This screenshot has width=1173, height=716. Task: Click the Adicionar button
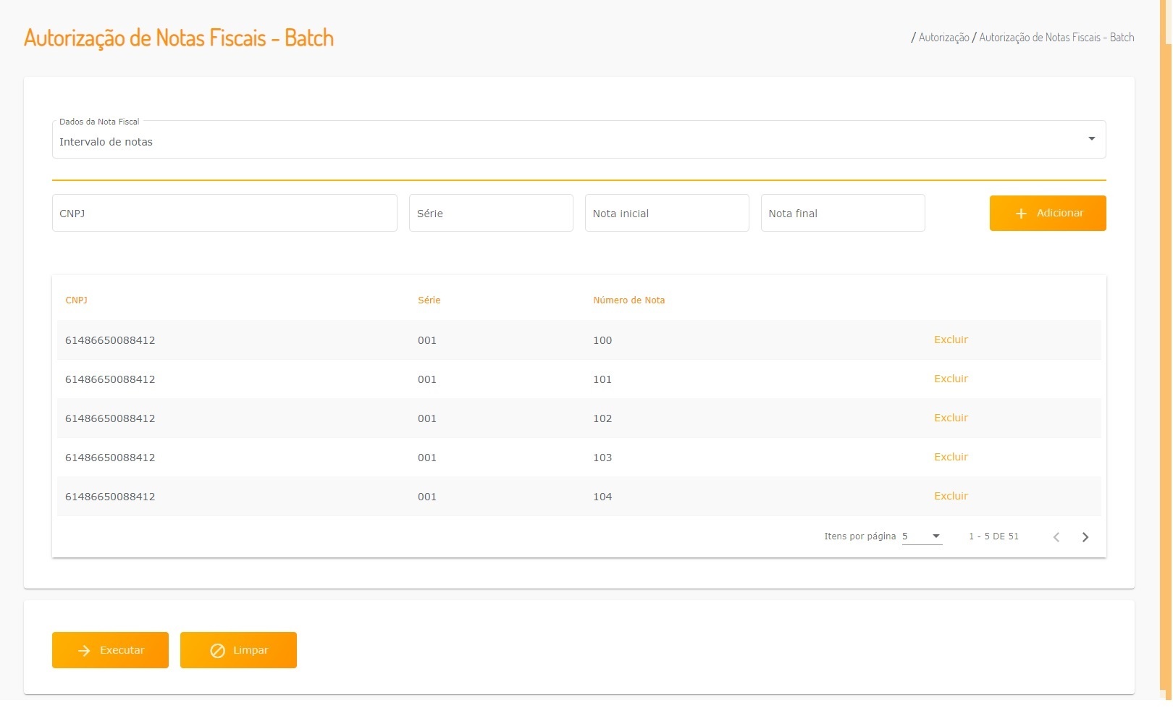(1048, 213)
